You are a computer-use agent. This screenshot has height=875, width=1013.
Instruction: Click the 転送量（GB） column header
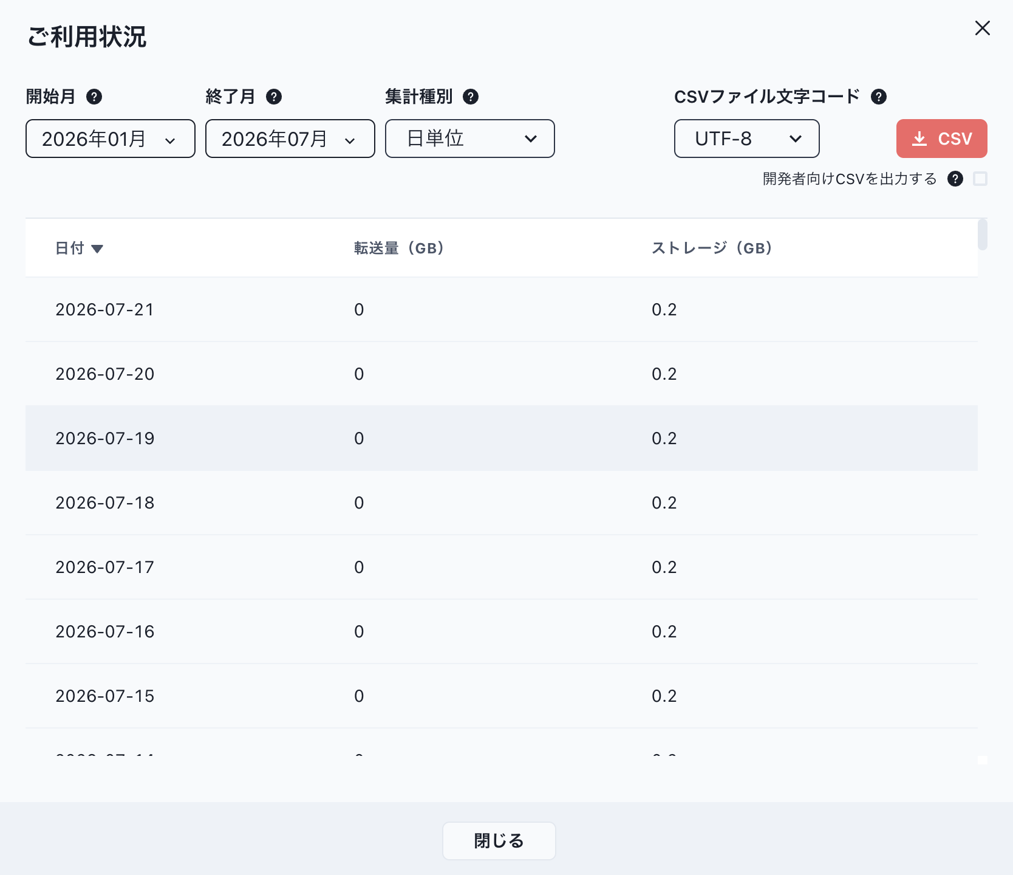(399, 248)
